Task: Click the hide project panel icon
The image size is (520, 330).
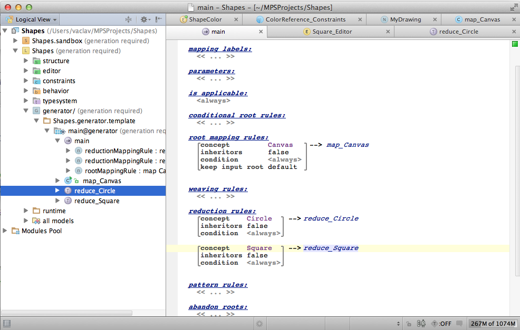Action: [x=158, y=19]
